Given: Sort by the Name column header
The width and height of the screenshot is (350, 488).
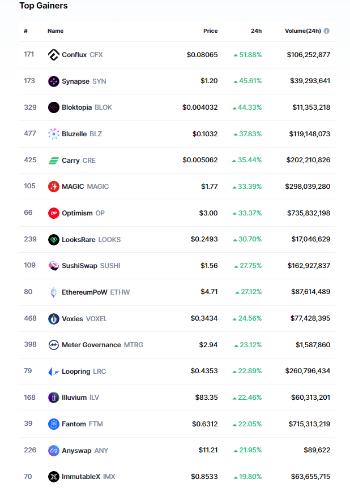Looking at the screenshot, I should pyautogui.click(x=56, y=31).
